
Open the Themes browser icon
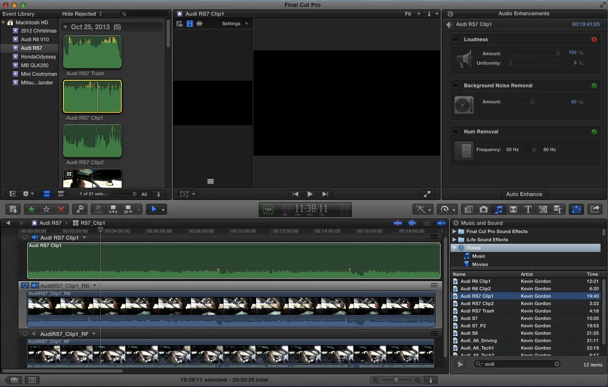558,210
